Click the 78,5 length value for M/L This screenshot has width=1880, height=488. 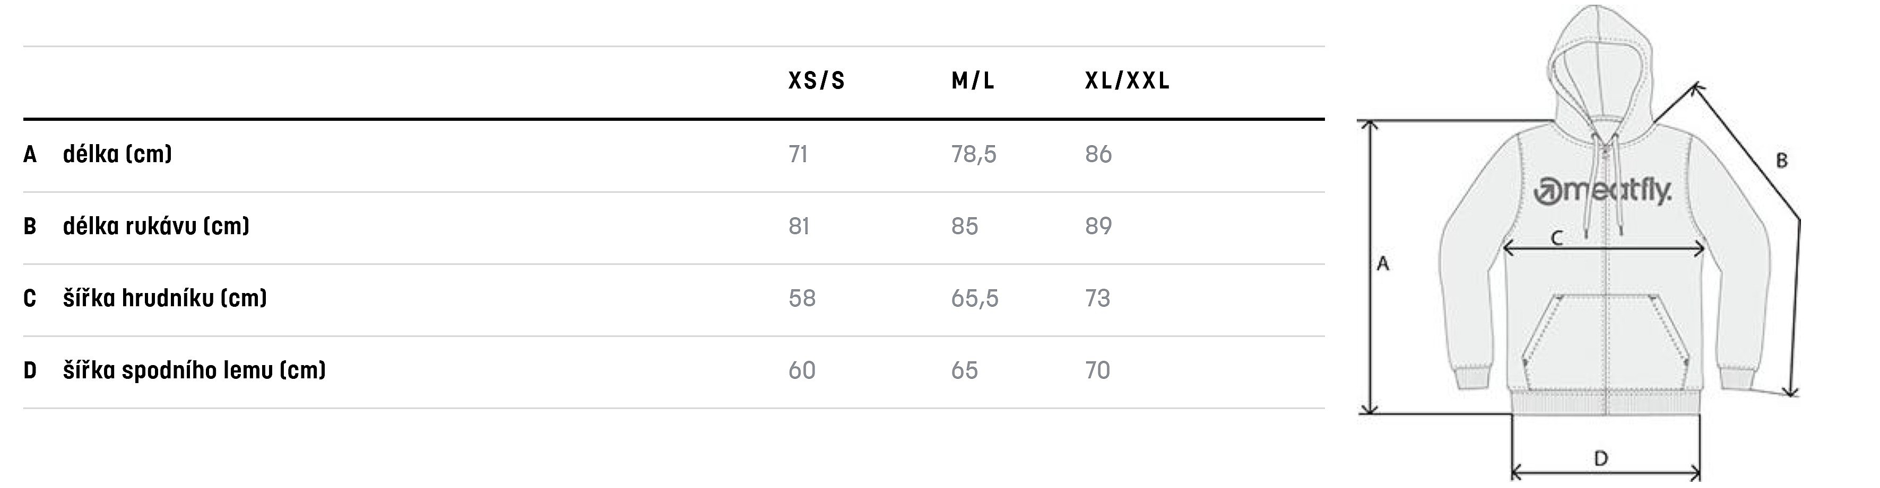coord(974,154)
